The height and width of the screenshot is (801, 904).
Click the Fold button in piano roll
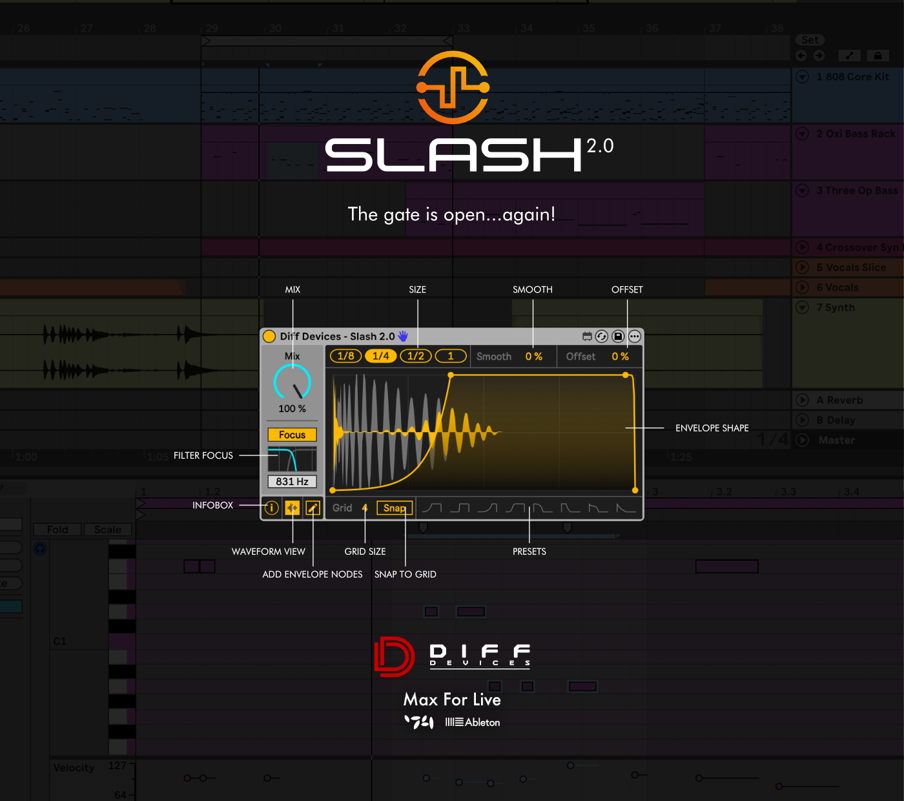point(57,530)
